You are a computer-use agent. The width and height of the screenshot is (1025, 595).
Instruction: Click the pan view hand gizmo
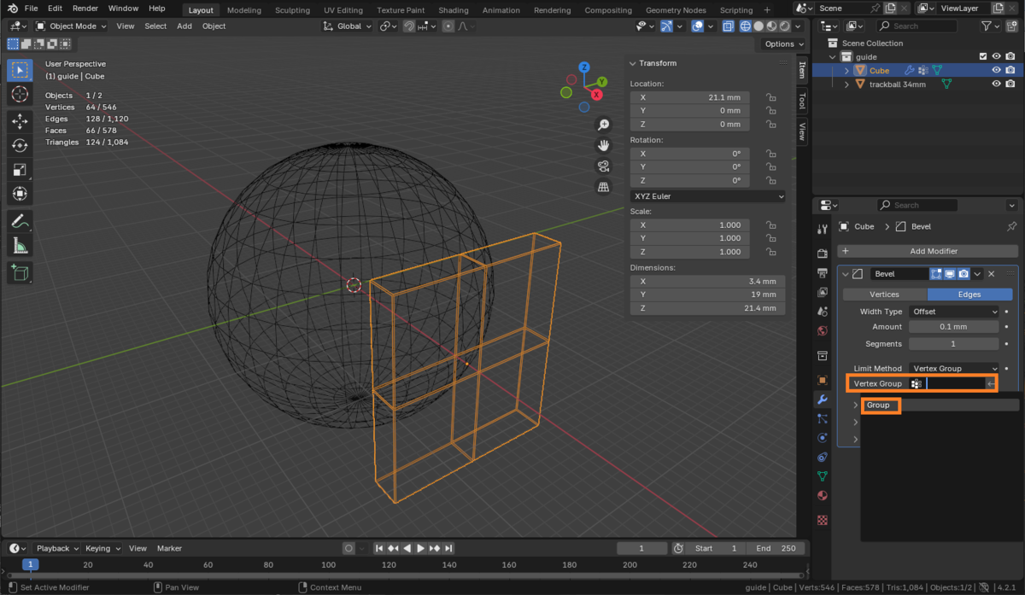[603, 145]
